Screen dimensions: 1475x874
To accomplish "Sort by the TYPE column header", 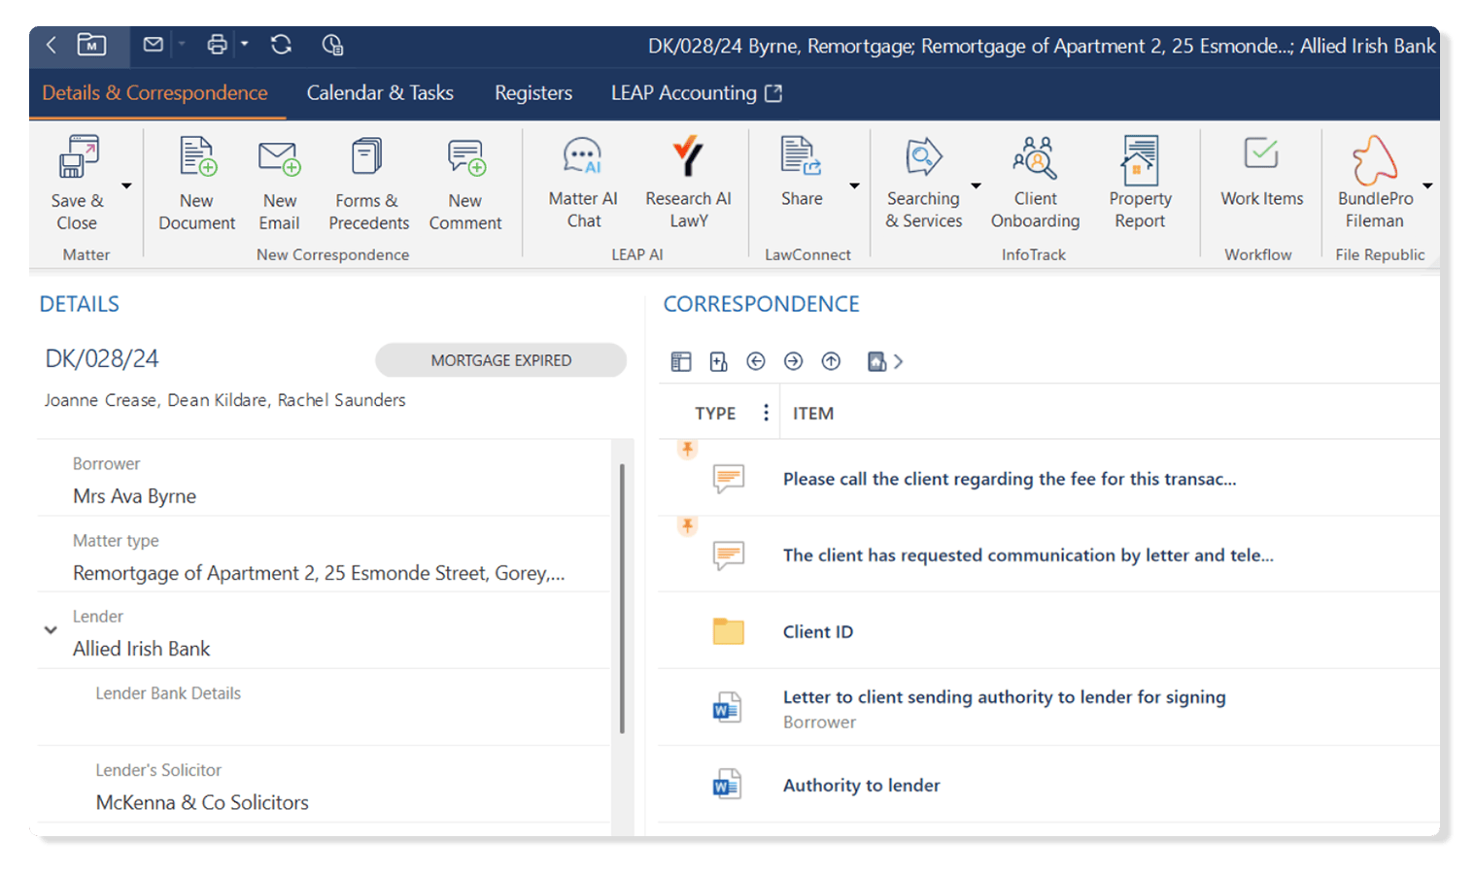I will pyautogui.click(x=715, y=414).
